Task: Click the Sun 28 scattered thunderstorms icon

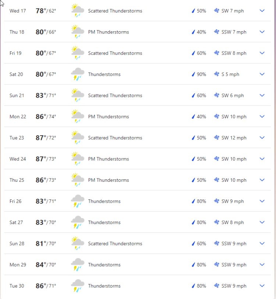Action: click(x=78, y=244)
